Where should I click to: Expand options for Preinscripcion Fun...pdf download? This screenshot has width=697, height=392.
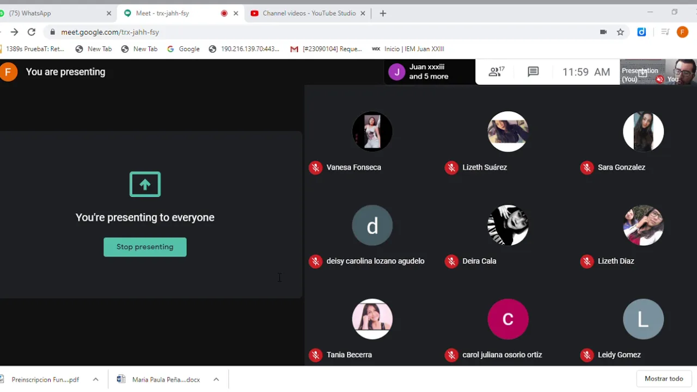95,379
